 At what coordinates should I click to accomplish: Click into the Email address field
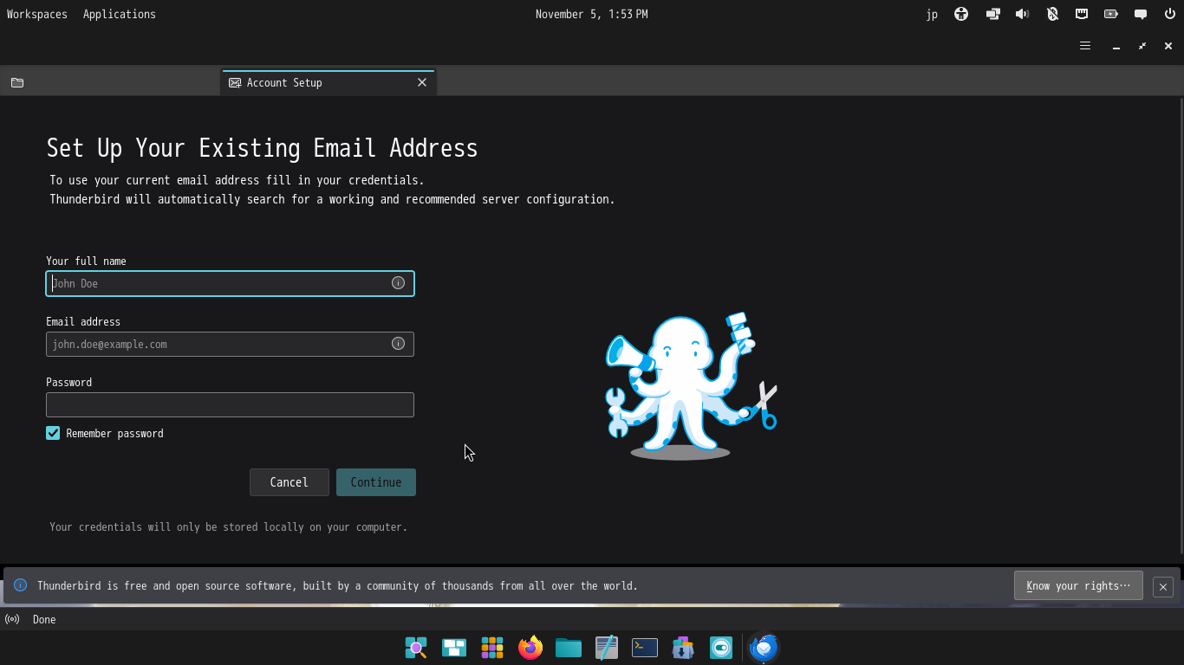[230, 344]
